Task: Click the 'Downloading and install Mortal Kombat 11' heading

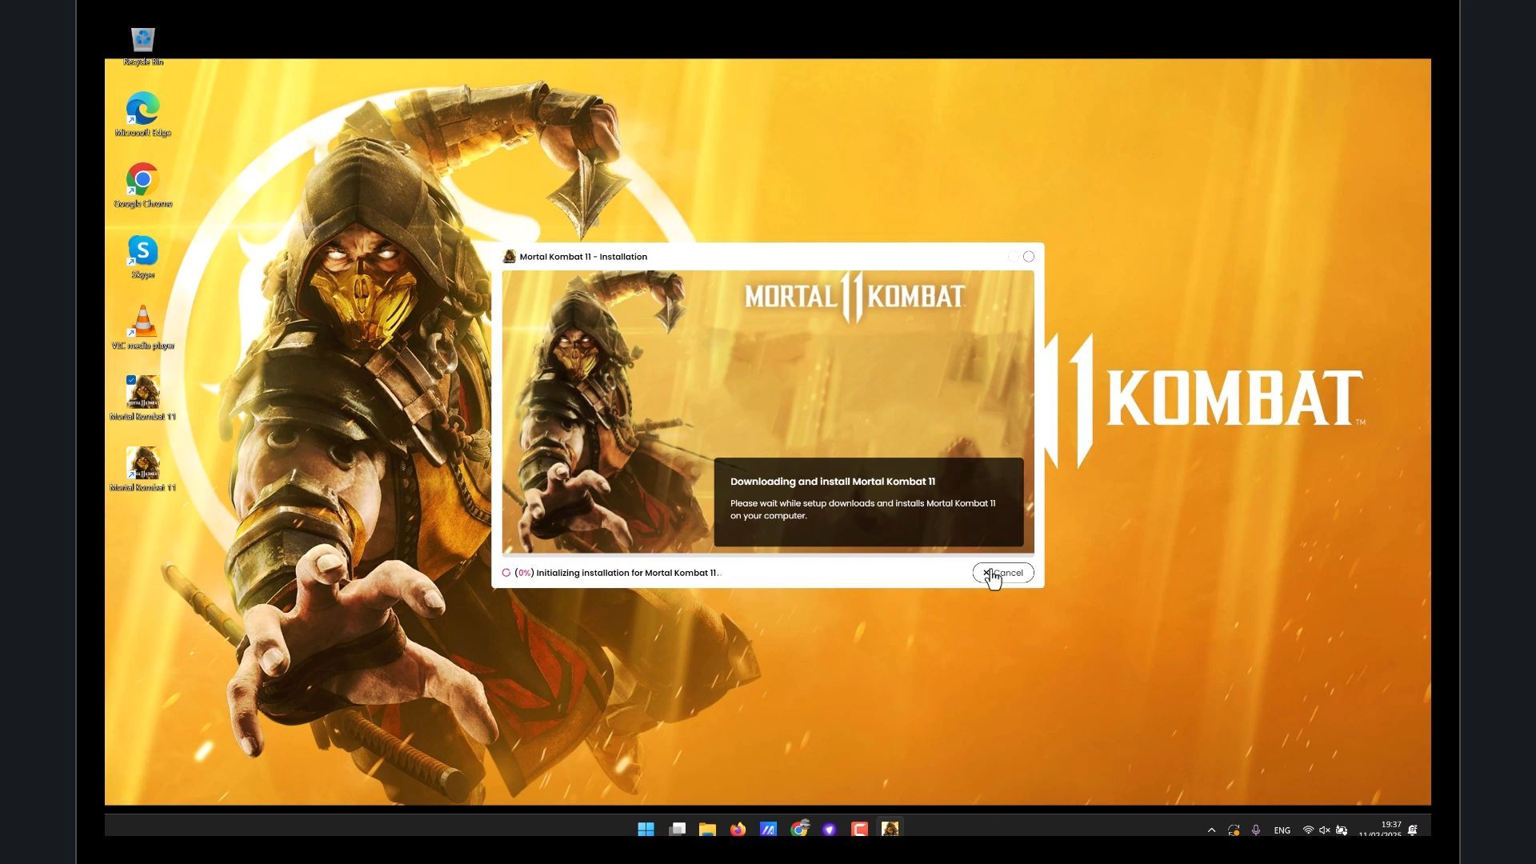Action: point(833,482)
